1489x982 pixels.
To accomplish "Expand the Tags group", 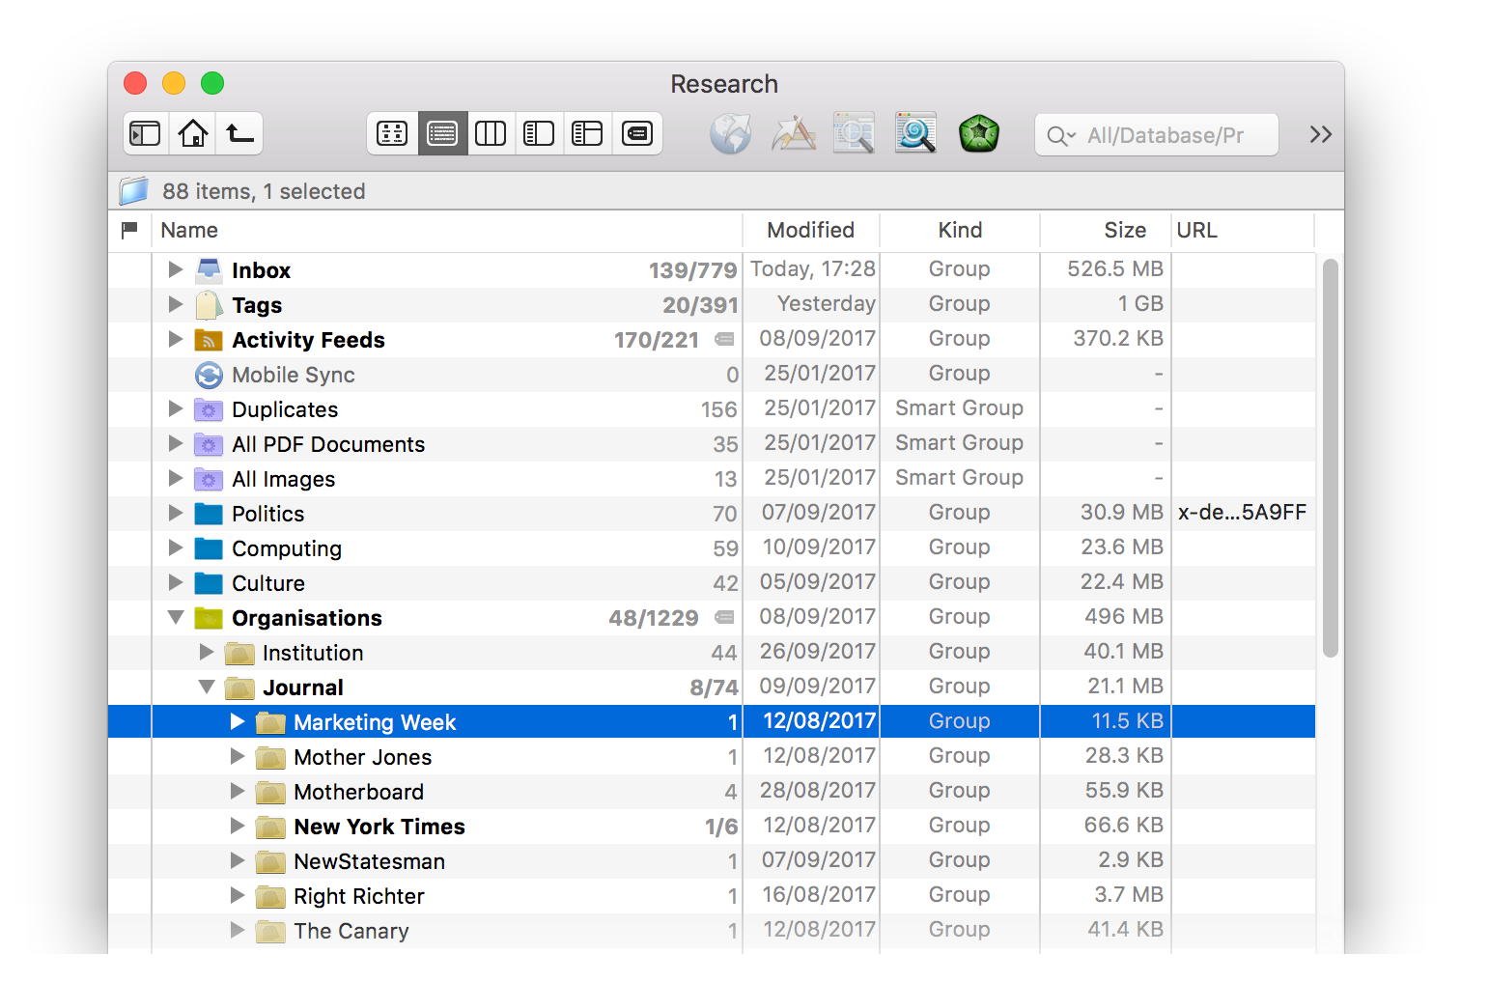I will pyautogui.click(x=175, y=304).
